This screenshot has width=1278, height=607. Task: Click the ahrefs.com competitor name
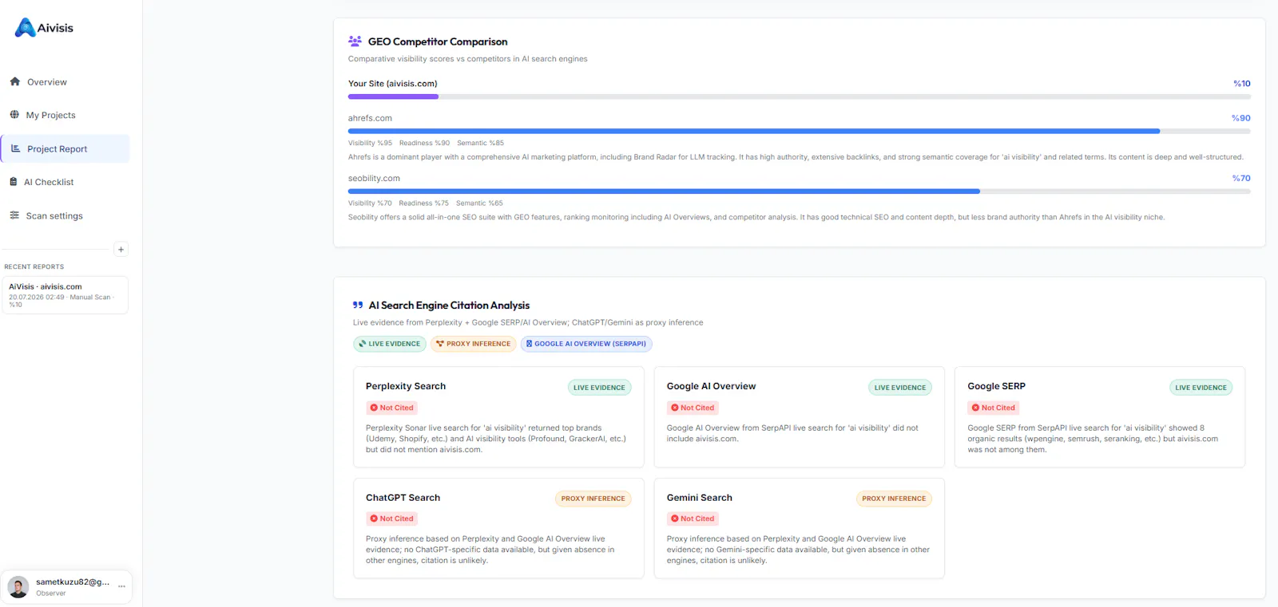[x=370, y=118]
